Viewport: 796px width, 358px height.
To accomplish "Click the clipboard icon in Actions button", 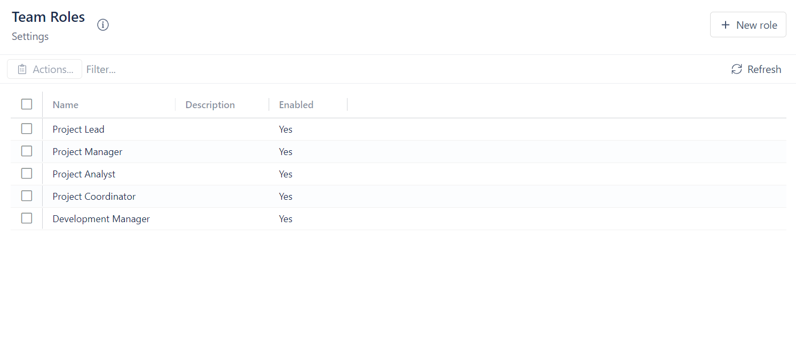I will (x=22, y=69).
